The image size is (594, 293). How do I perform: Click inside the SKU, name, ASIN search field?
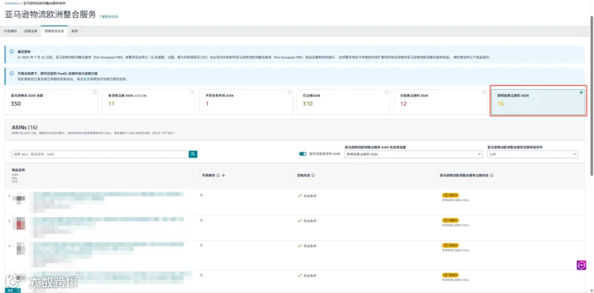tap(100, 154)
